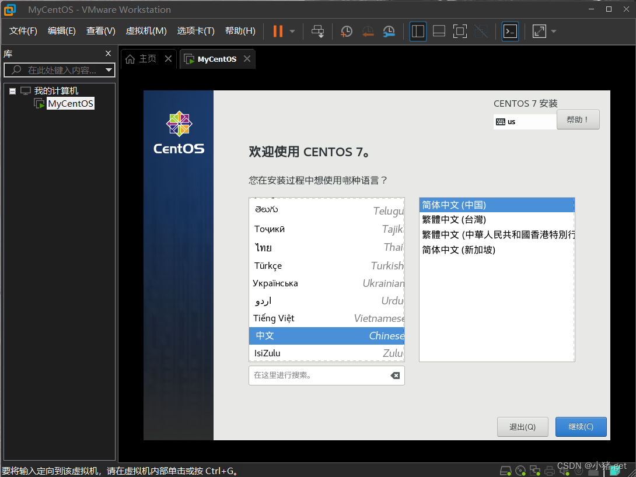Select Tajik in the language list
Screen dimensions: 636x477
[327, 229]
